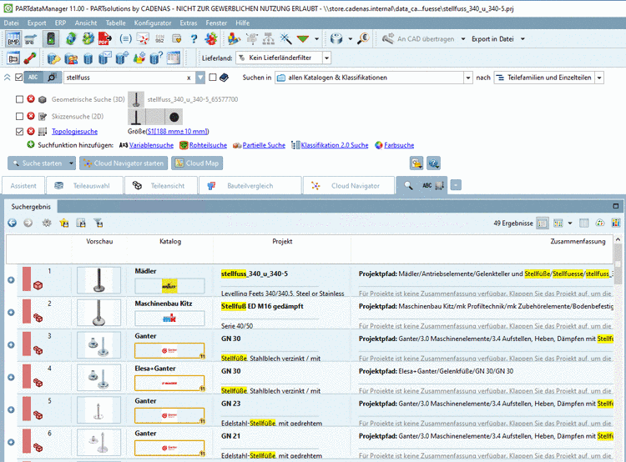
Task: Click the red wrench tool icon
Action: click(x=30, y=58)
